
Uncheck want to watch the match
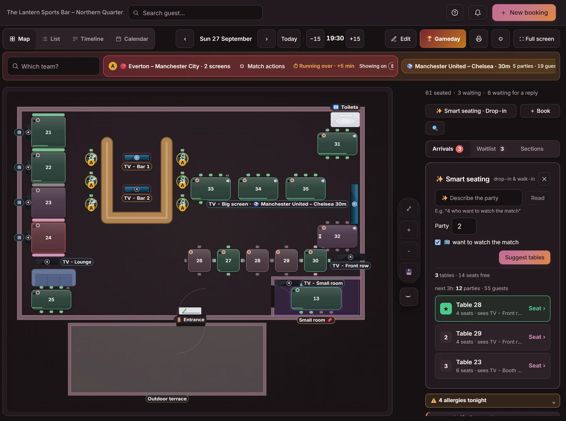[438, 242]
